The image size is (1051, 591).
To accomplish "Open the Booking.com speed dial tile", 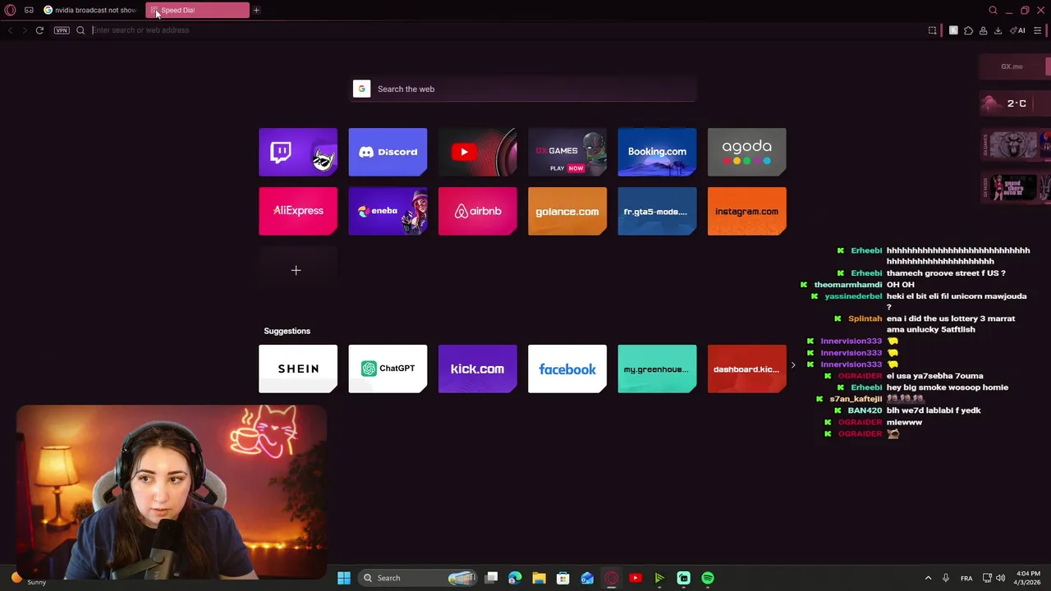I will 657,152.
